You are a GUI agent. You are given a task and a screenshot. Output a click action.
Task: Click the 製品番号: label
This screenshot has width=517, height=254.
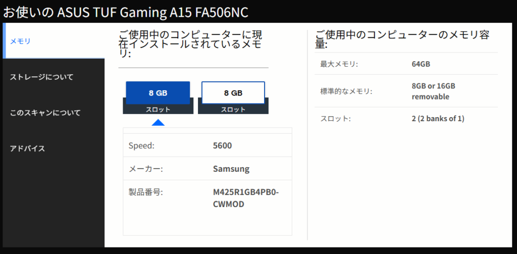click(146, 192)
